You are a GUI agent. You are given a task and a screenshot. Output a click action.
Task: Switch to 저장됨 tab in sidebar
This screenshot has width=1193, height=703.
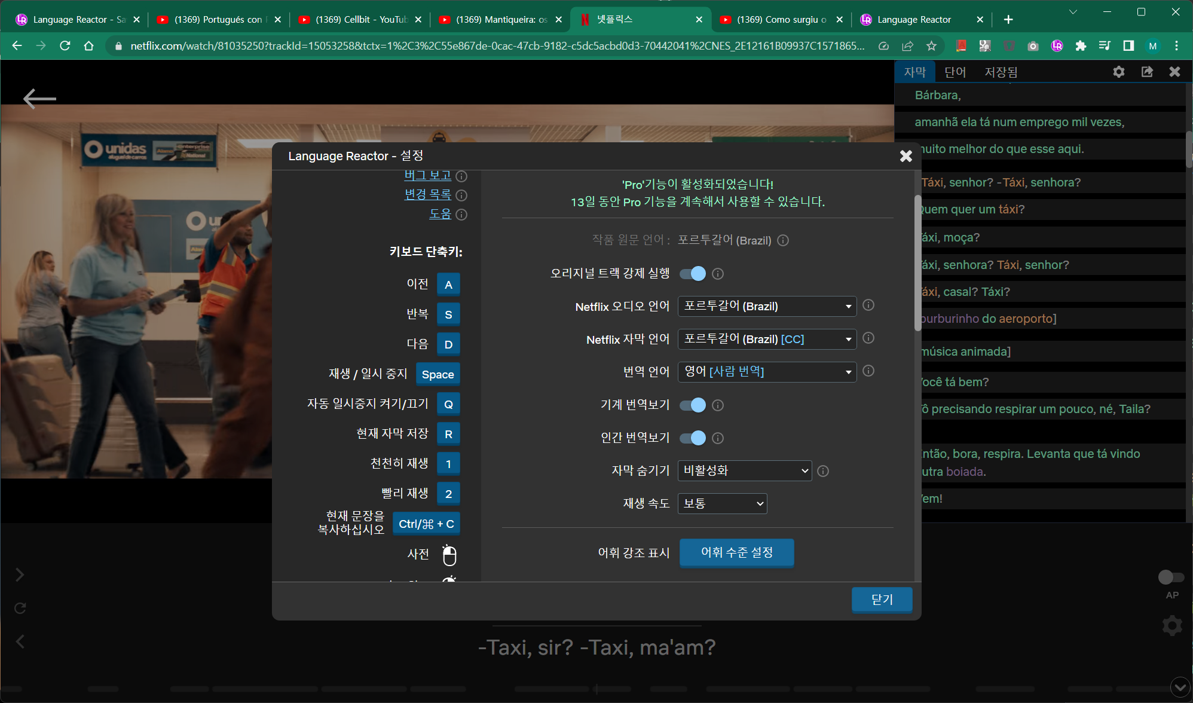pyautogui.click(x=1001, y=72)
